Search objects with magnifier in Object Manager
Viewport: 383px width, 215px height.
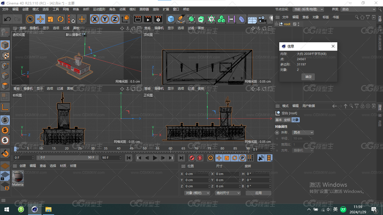pos(357,17)
